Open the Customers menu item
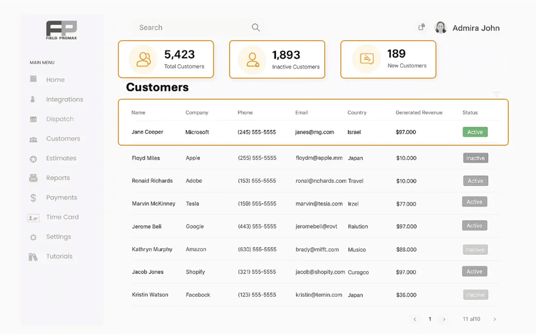This screenshot has height=336, width=536. pyautogui.click(x=63, y=139)
